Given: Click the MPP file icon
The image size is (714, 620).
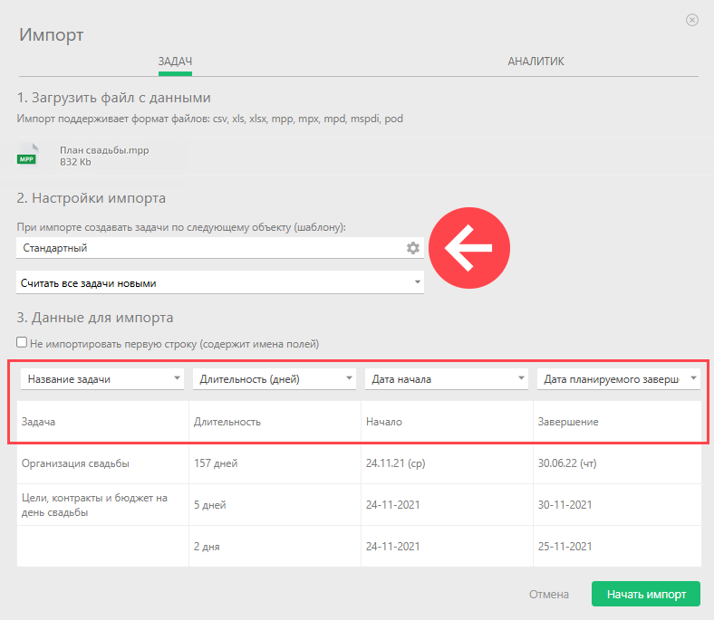Looking at the screenshot, I should pos(28,156).
